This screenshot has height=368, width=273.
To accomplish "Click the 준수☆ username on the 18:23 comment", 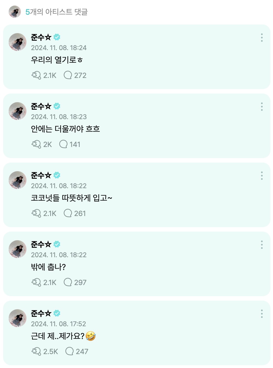I will (41, 106).
